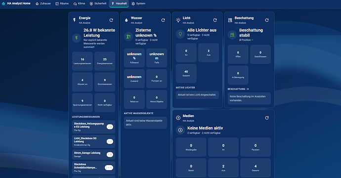Open the Wiedergabe tile in Medien
Viewport: 341px width, 178px height.
(191, 147)
